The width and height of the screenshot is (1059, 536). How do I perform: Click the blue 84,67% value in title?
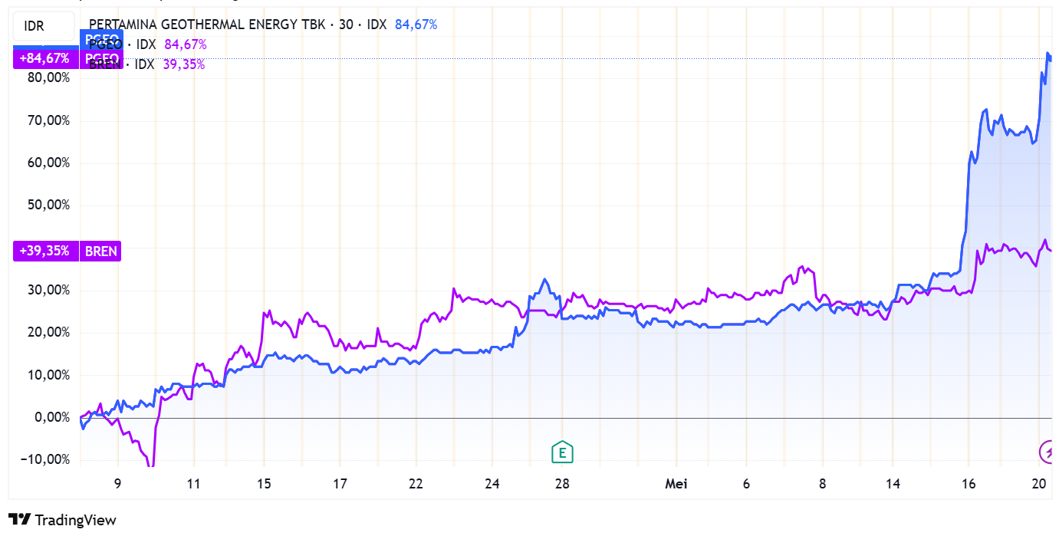click(416, 25)
